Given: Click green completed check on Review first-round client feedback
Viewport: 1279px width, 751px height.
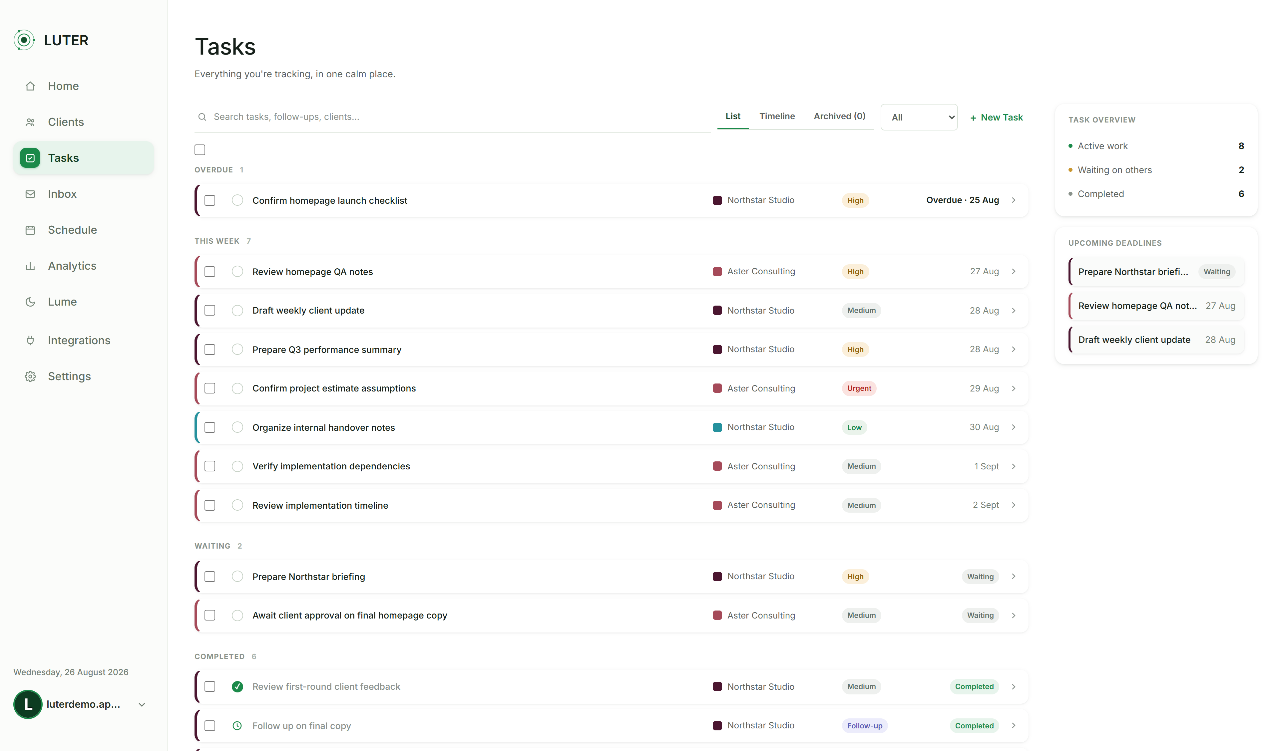Looking at the screenshot, I should point(237,687).
